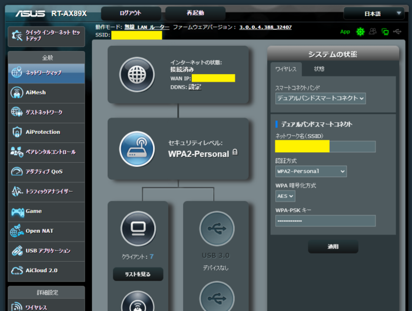Click the client count number 7
412x311 pixels.
[x=152, y=256]
